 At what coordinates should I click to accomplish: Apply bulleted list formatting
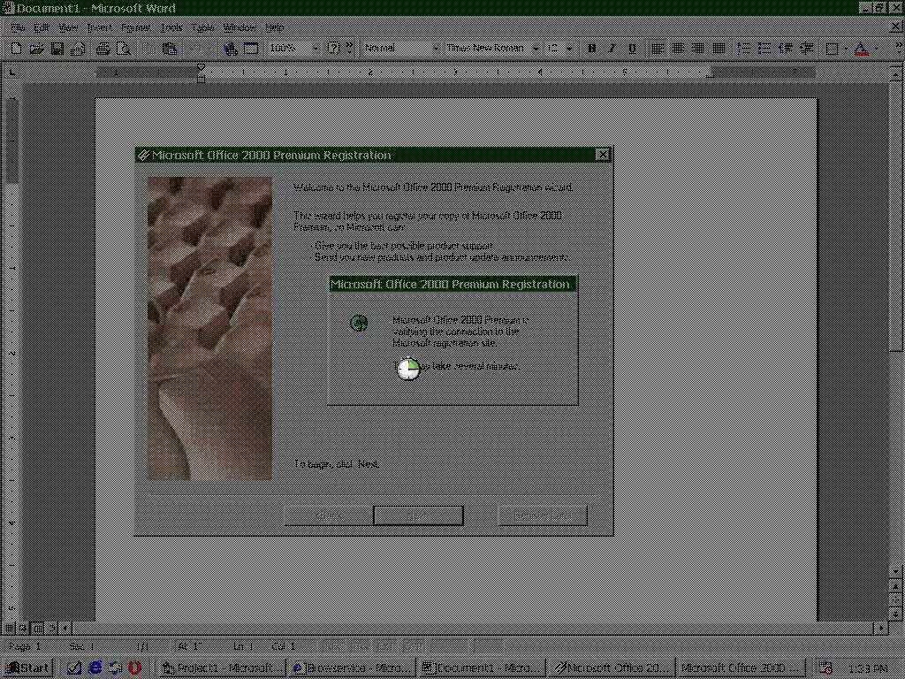coord(764,49)
